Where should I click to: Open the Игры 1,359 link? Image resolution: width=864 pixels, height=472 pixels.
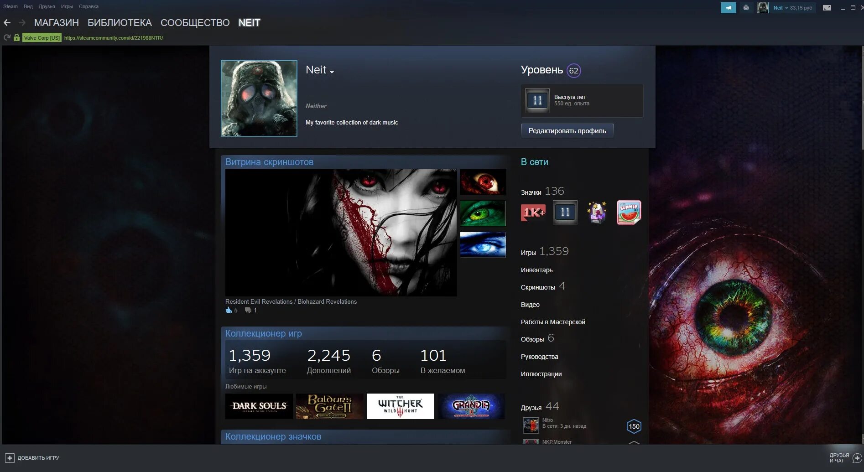[x=545, y=251]
